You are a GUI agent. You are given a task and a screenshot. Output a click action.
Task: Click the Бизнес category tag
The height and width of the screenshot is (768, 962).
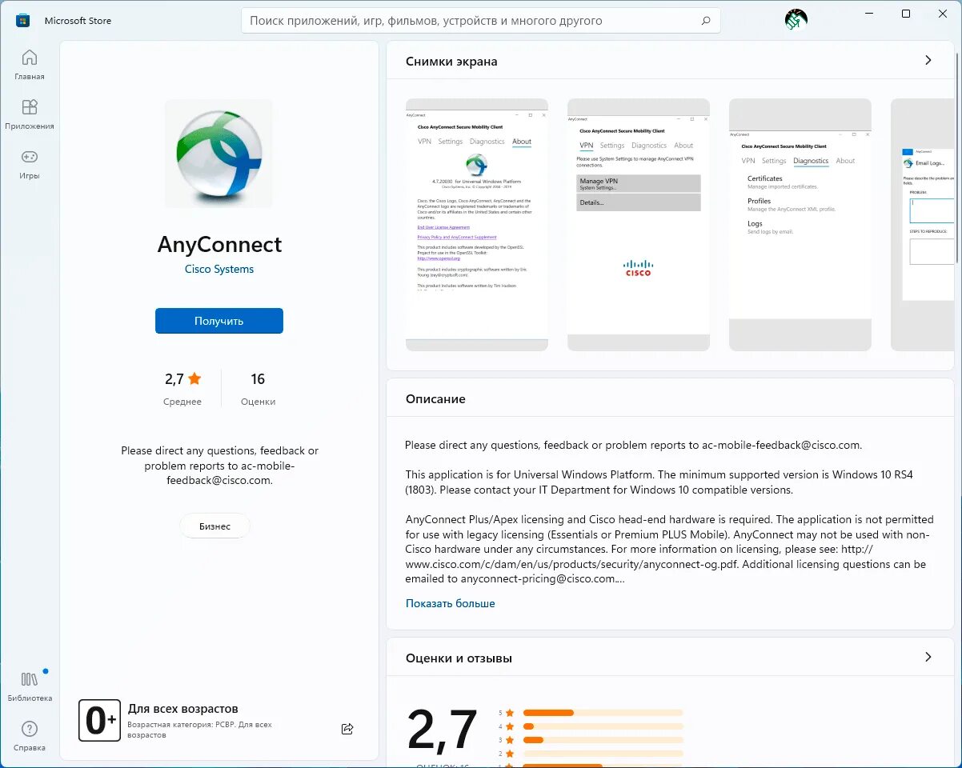point(214,526)
